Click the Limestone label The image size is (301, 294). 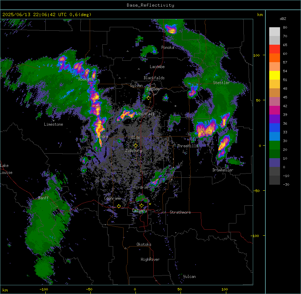[53, 124]
